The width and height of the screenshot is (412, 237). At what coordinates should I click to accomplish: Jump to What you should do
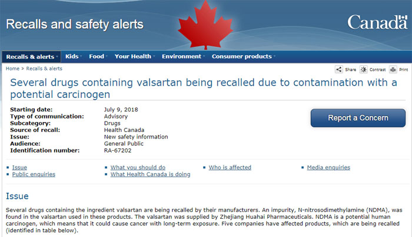pos(138,167)
